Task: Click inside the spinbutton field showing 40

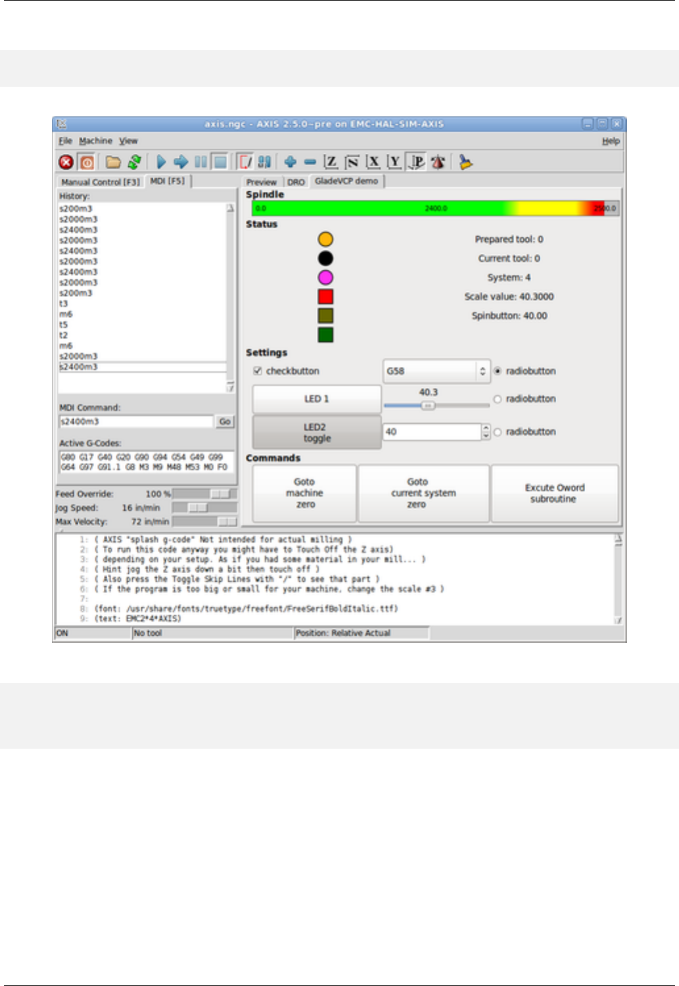Action: 432,432
